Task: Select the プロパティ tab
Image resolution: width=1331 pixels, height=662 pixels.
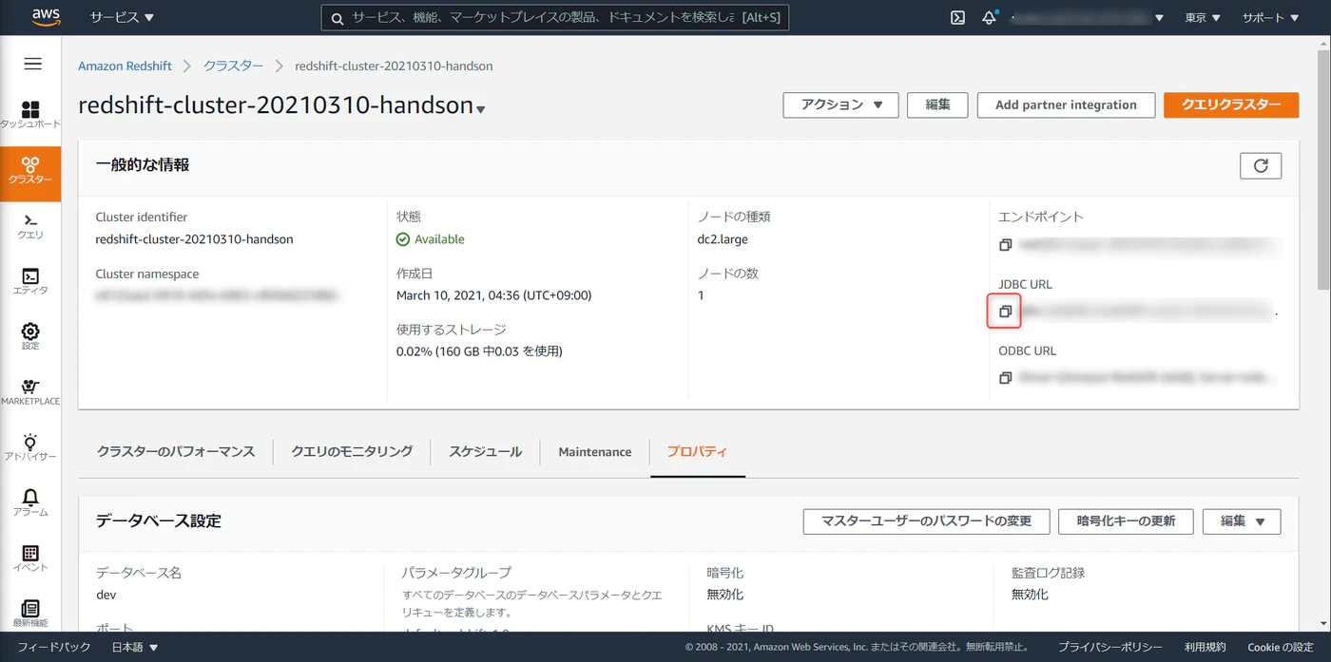Action: pyautogui.click(x=697, y=452)
